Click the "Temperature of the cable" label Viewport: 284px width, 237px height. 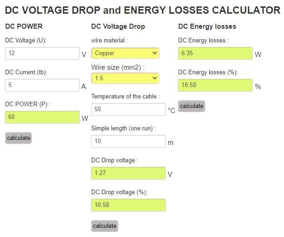(x=126, y=96)
